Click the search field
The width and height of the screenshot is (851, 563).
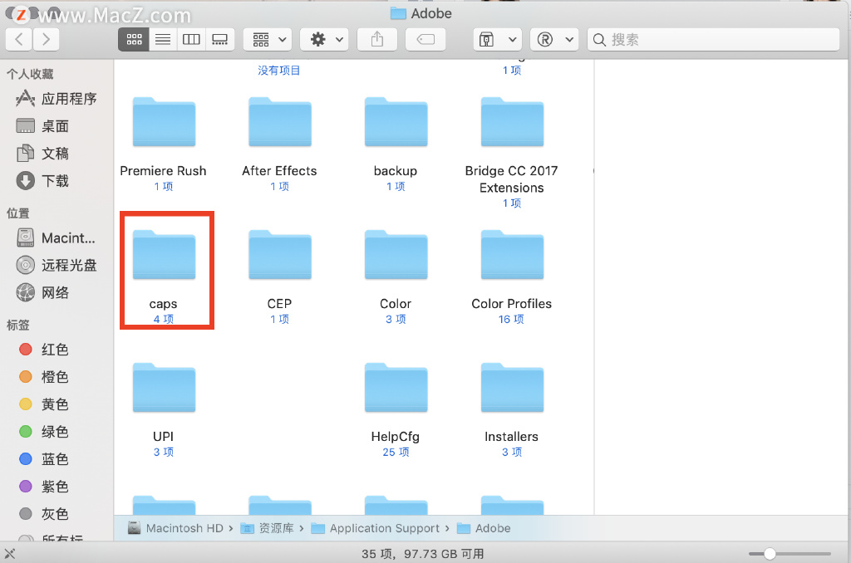pyautogui.click(x=714, y=39)
